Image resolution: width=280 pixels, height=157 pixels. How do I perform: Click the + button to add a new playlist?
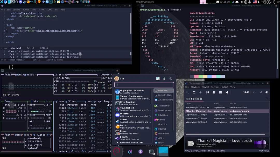point(267,99)
